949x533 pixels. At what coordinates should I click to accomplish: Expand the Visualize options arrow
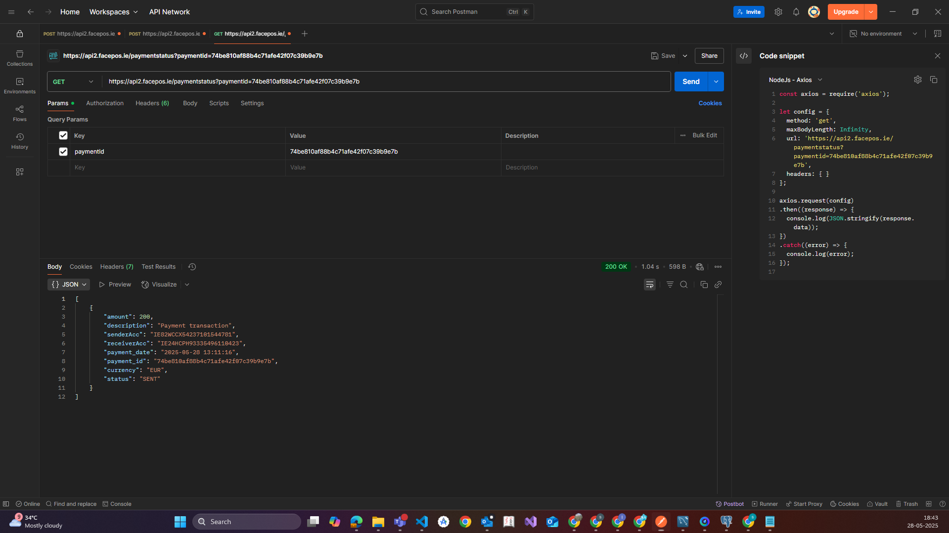coord(187,285)
